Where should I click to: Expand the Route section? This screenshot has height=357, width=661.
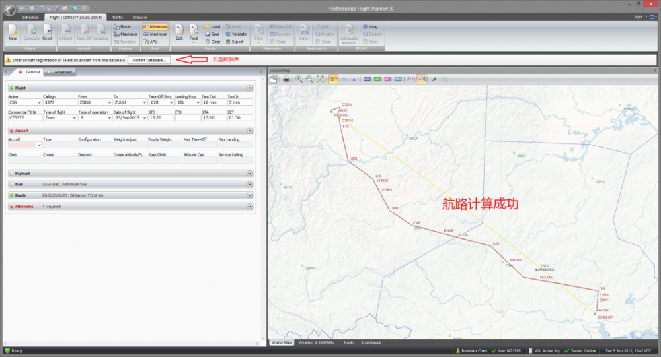250,195
